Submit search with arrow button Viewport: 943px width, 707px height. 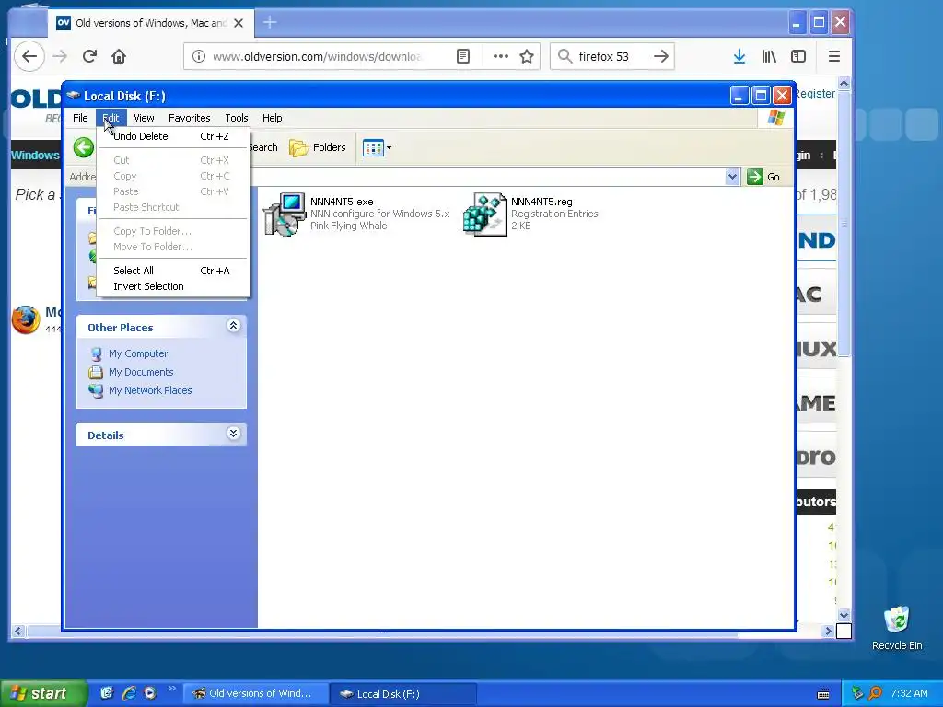point(661,56)
